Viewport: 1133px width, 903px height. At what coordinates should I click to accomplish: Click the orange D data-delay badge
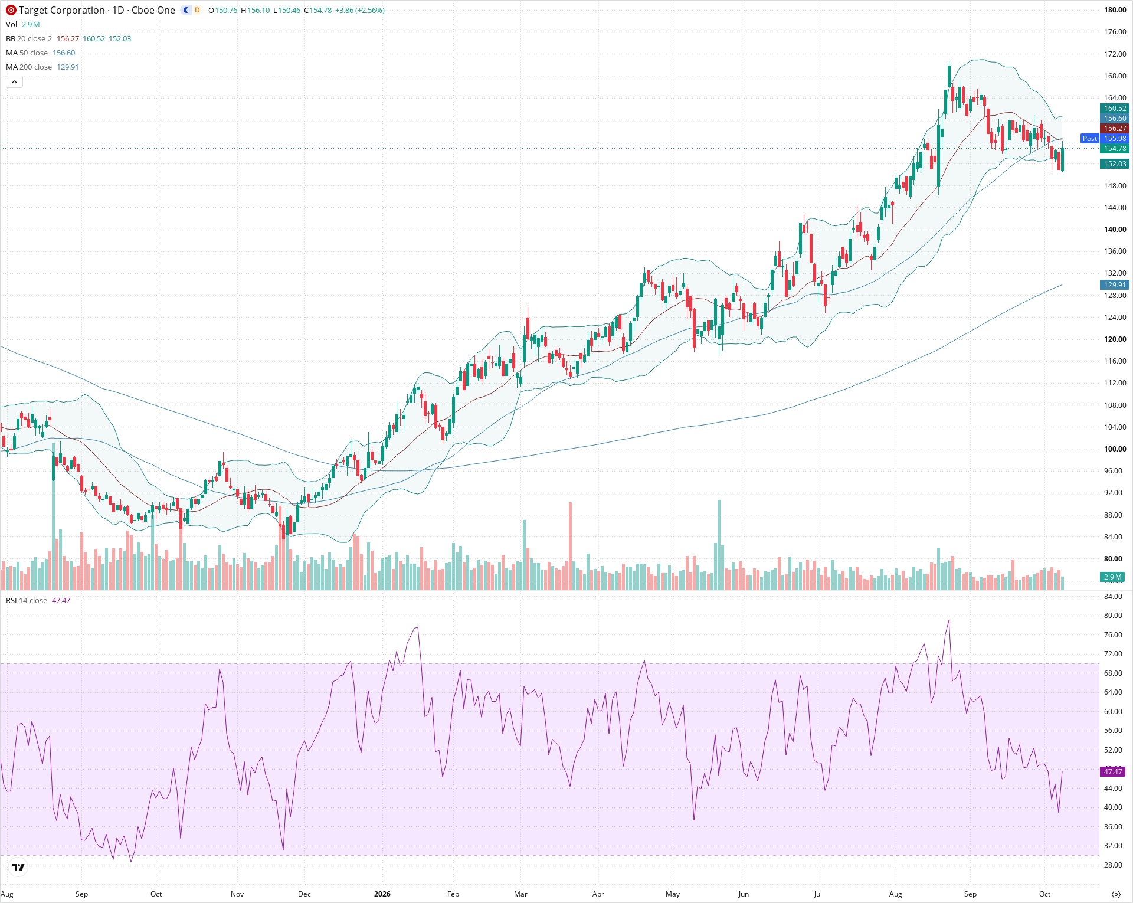[x=197, y=10]
